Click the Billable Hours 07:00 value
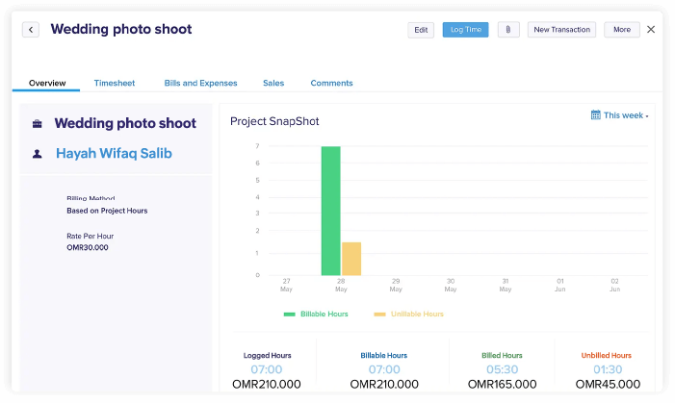 click(x=384, y=369)
